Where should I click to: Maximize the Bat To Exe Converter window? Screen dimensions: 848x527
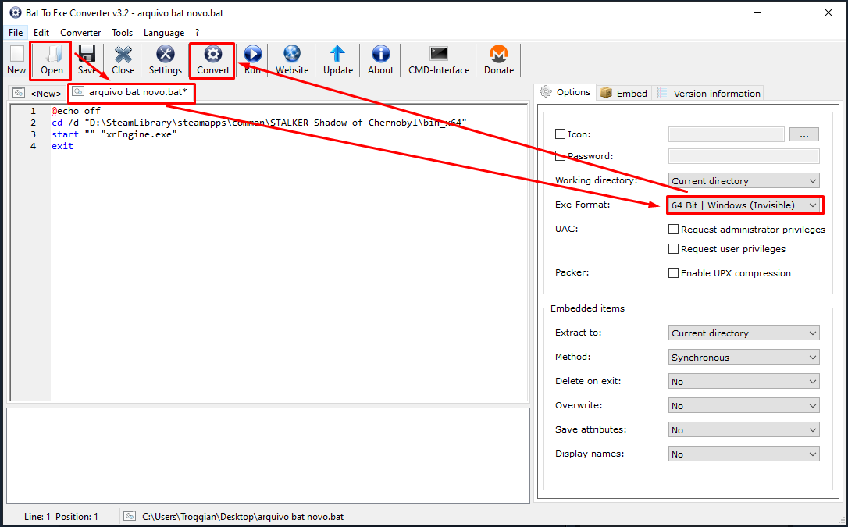pos(793,12)
